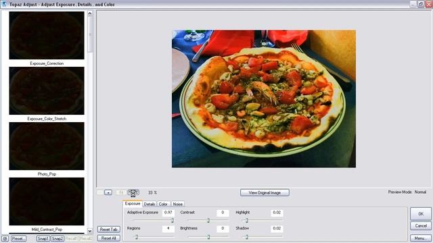Select the Mild_Contrast_Pop preset thumbnail
Image resolution: width=433 pixels, height=243 pixels.
(47, 201)
